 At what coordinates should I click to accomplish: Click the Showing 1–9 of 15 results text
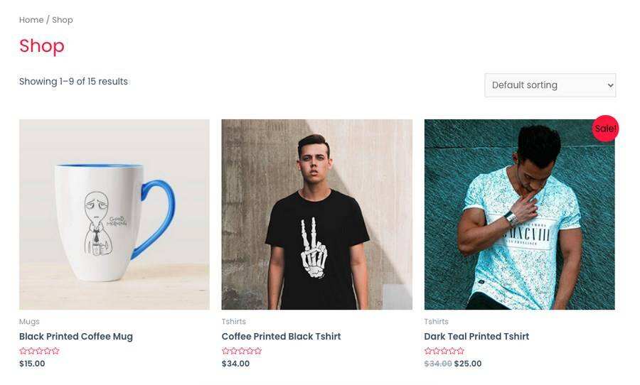(x=73, y=82)
